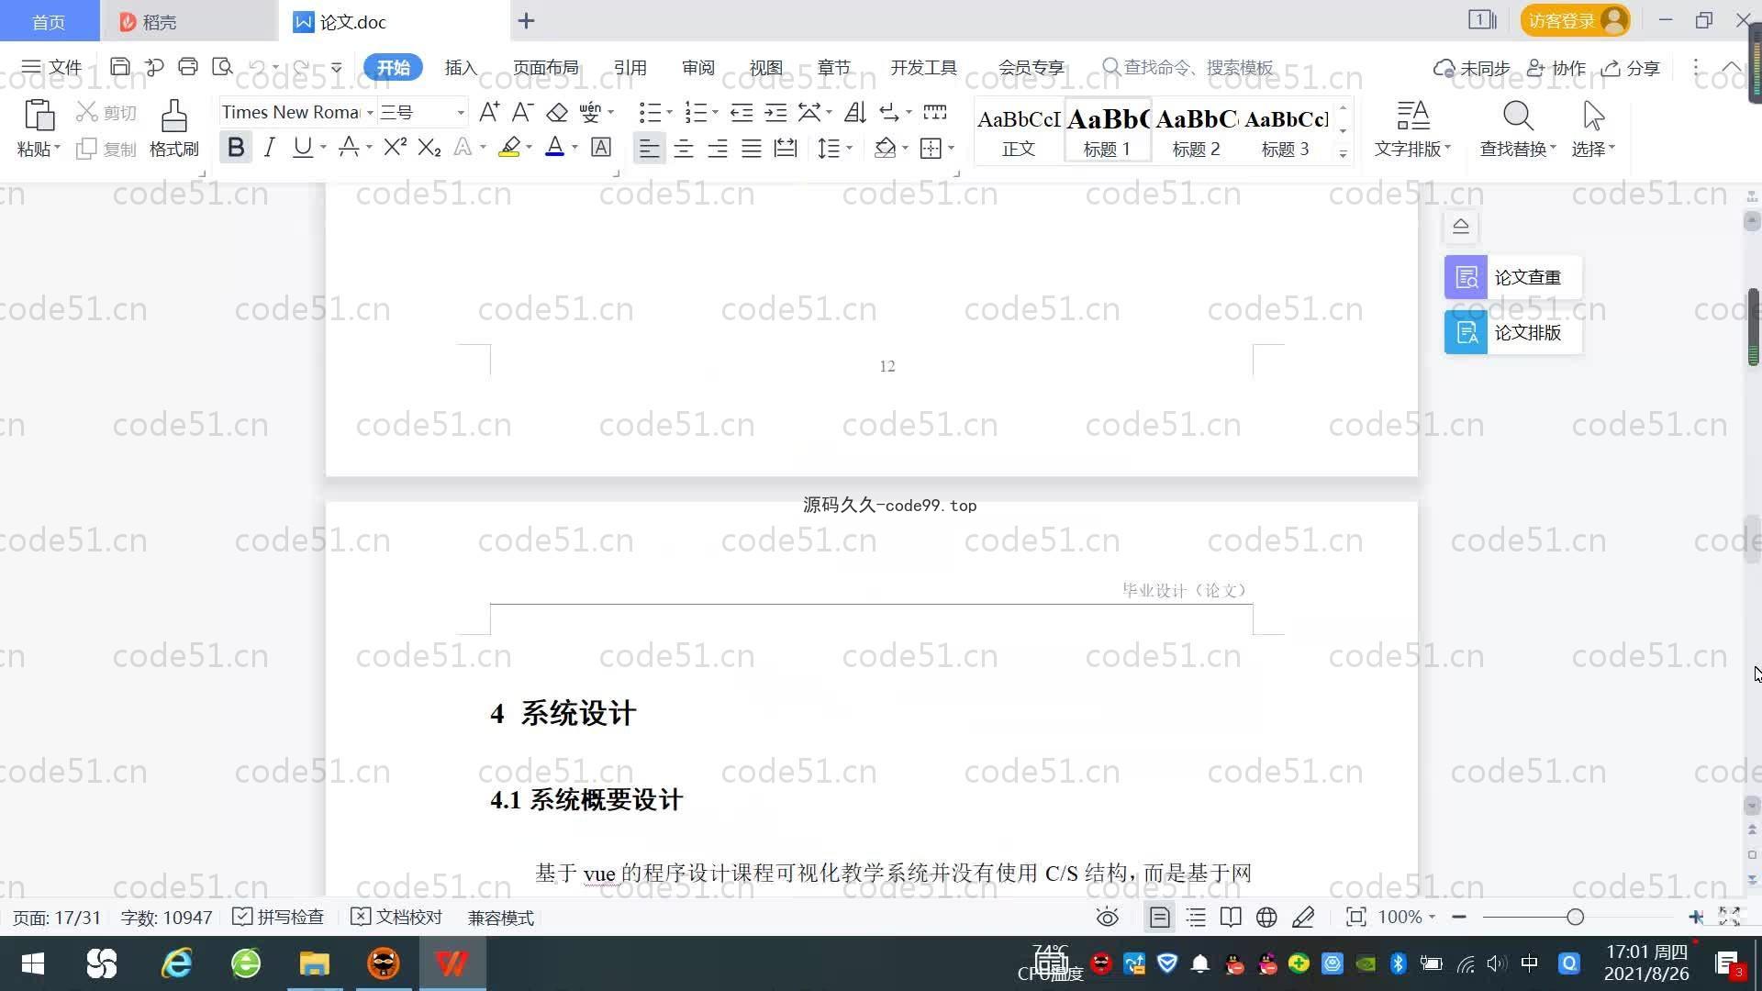1762x991 pixels.
Task: Open the Page Layout (页面布局) tab
Action: pos(545,68)
